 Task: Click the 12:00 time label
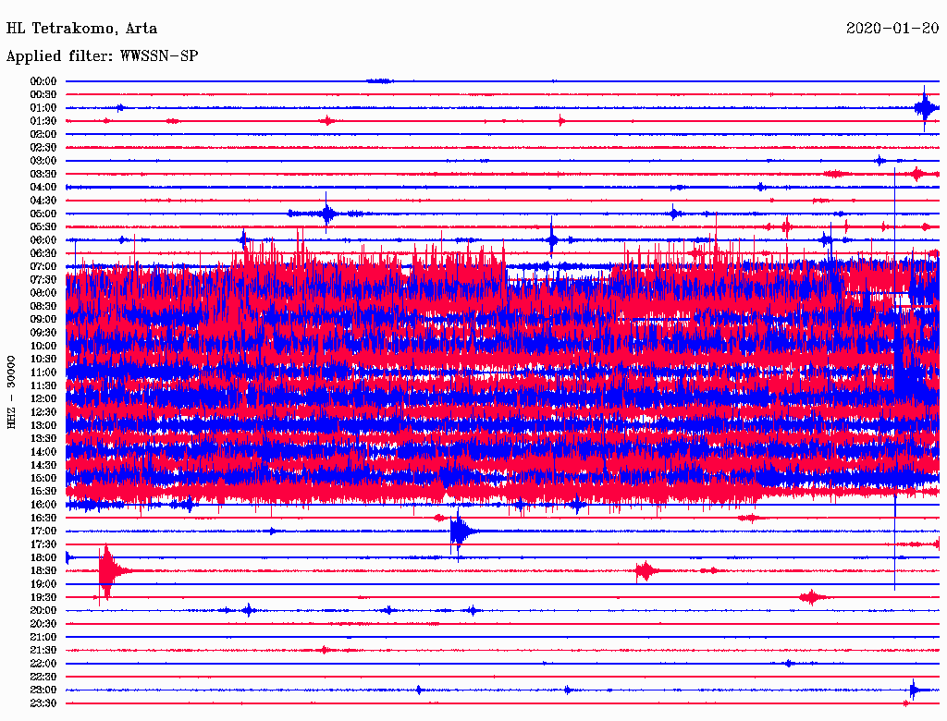43,399
